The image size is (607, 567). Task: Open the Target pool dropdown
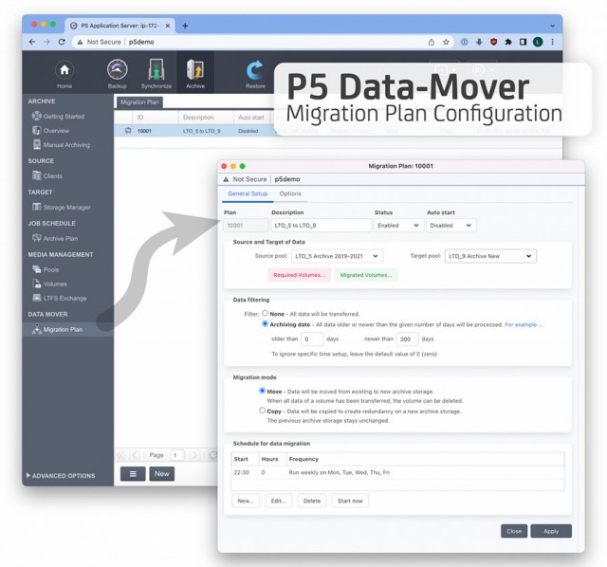coord(490,256)
